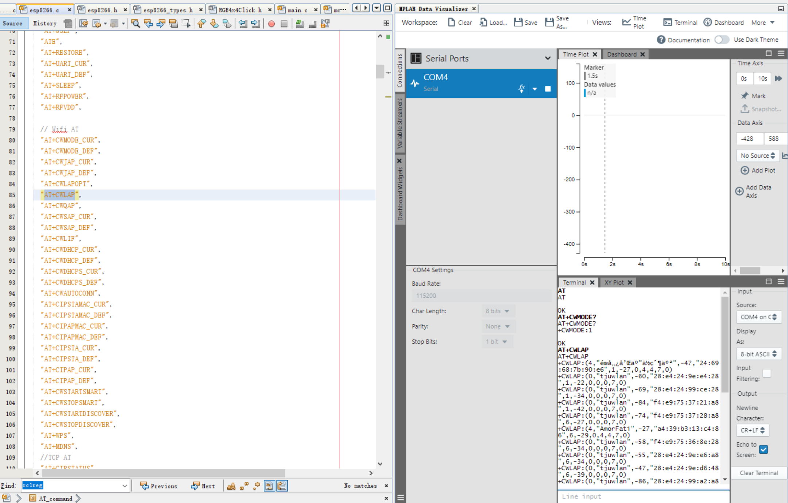Viewport: 788px width, 503px height.
Task: Click the Documentation link
Action: pyautogui.click(x=683, y=40)
